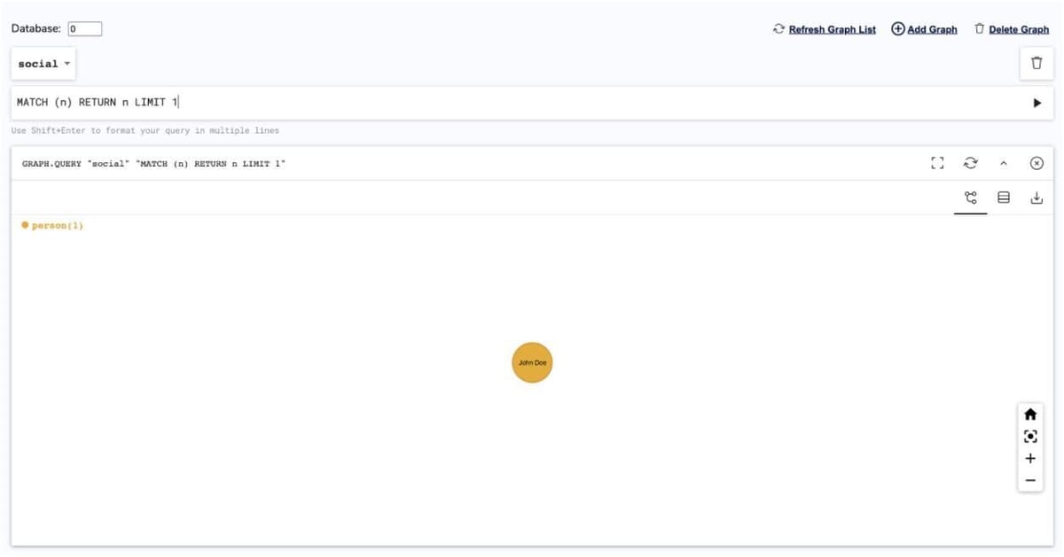Close the GRAPH.QUERY result card
1064x557 pixels.
(x=1037, y=163)
